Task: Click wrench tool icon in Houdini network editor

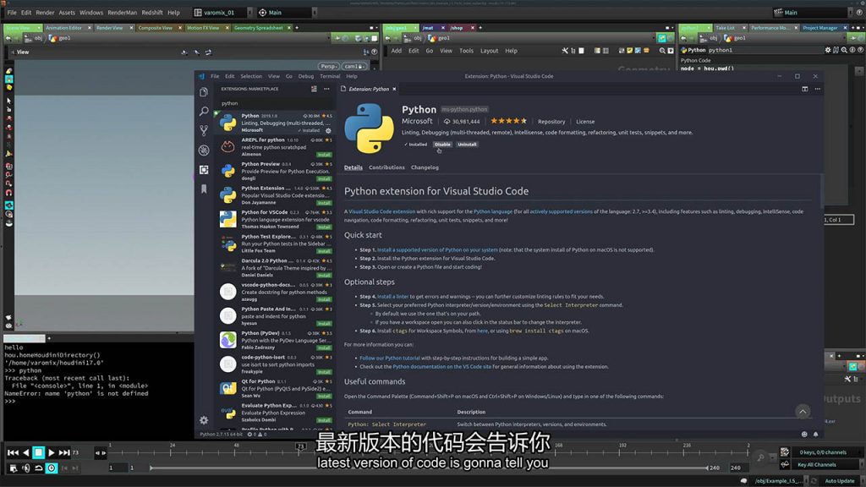Action: (x=565, y=51)
